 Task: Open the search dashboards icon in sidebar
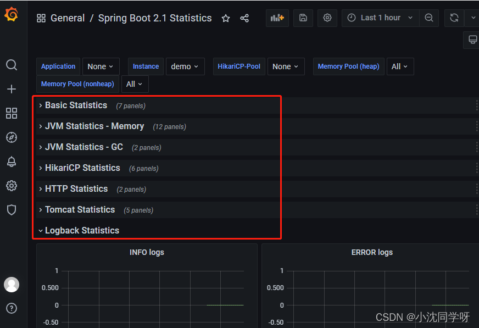click(12, 65)
